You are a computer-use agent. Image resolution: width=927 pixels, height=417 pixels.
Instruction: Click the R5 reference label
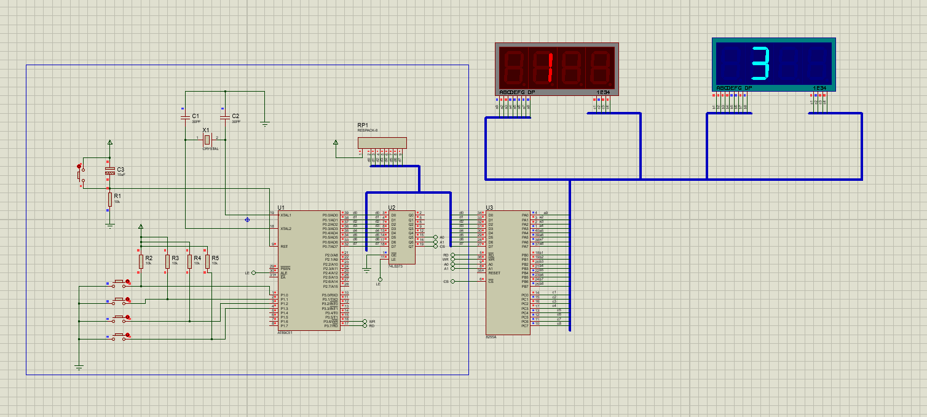[215, 258]
